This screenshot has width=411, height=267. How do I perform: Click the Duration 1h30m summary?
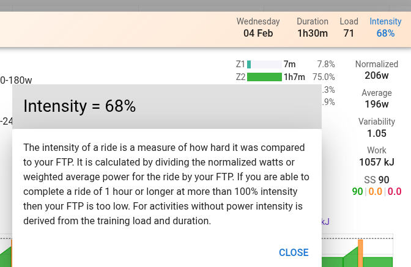(x=313, y=27)
